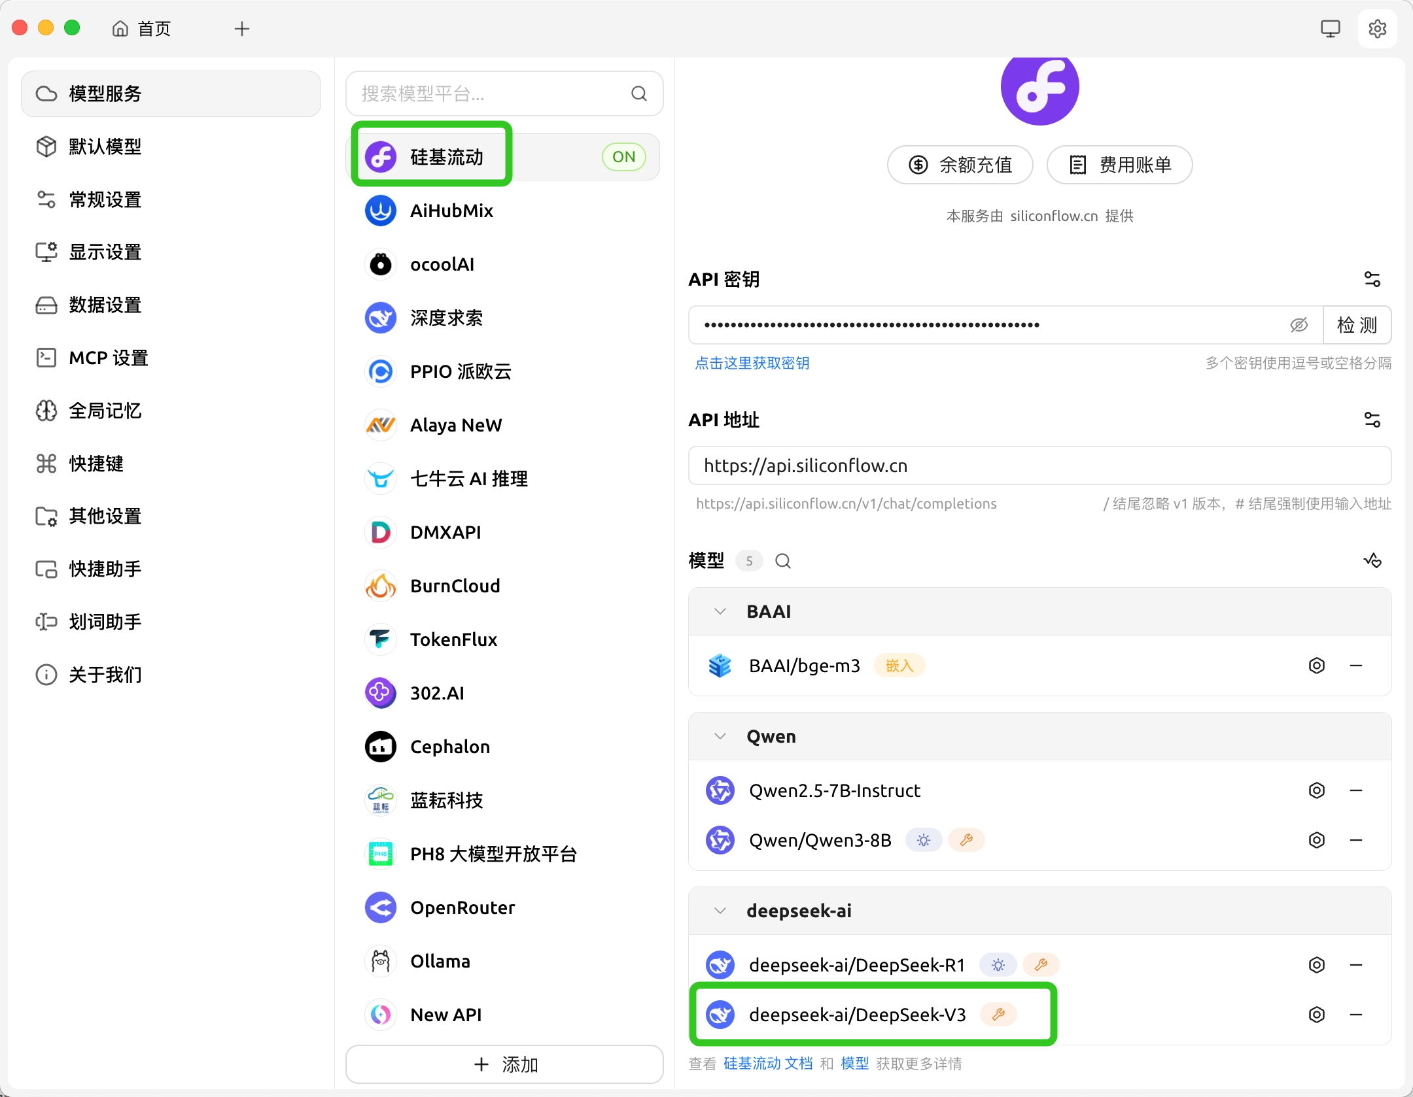Collapse the deepseek-ai model group

click(720, 911)
